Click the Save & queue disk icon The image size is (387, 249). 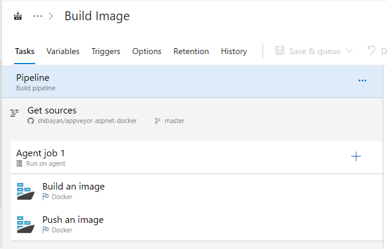(x=280, y=51)
